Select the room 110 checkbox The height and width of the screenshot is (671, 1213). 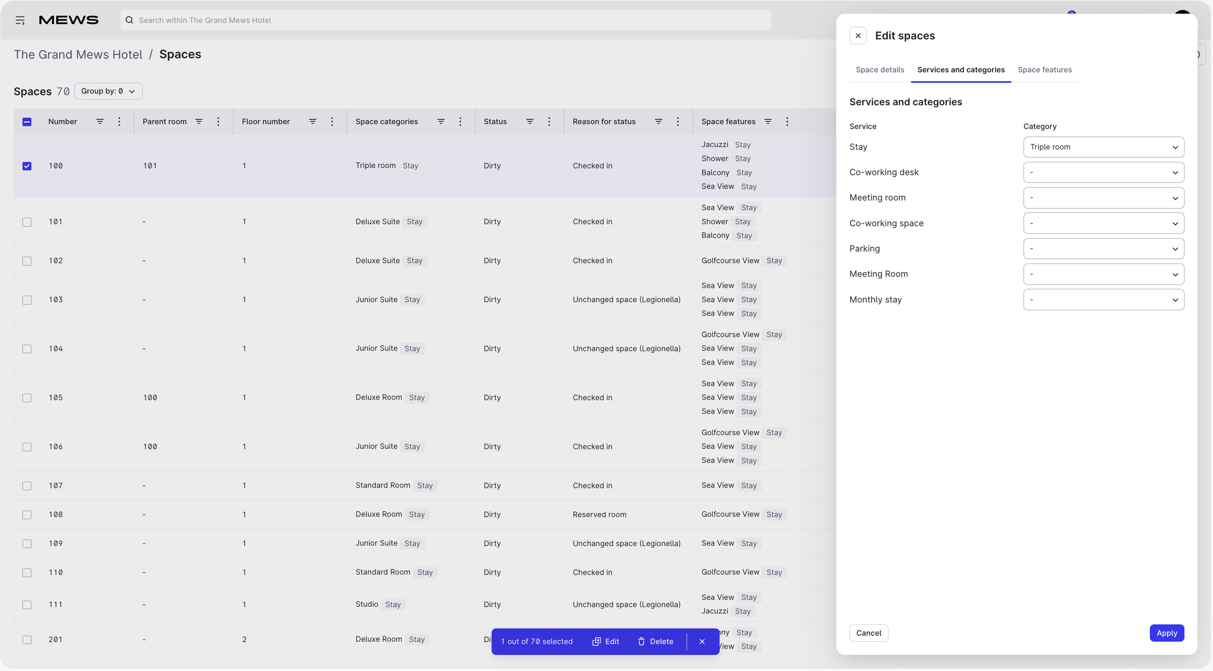27,573
